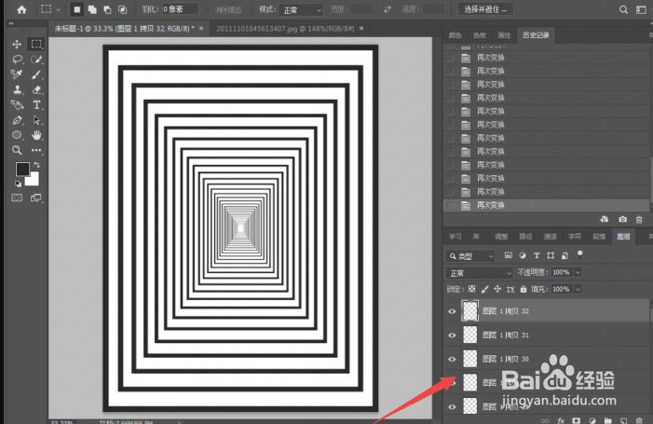The height and width of the screenshot is (424, 653).
Task: Open the 不透明度 opacity slider arrow
Action: (x=578, y=272)
